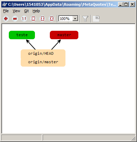Image resolution: width=137 pixels, height=142 pixels.
Task: Click the red plus zoom in icon
Action: tap(6, 19)
